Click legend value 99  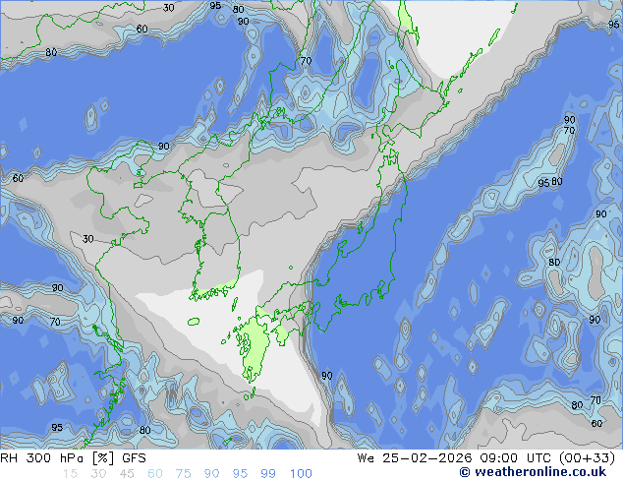(268, 474)
